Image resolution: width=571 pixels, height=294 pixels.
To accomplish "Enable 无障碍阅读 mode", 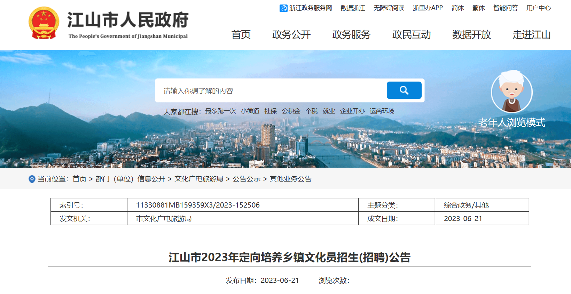I will click(389, 8).
